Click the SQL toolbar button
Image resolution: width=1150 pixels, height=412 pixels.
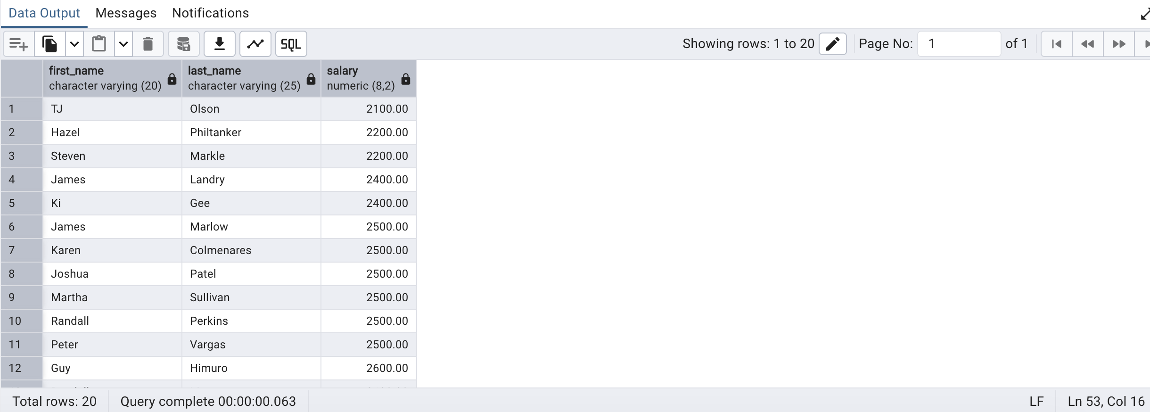(291, 44)
